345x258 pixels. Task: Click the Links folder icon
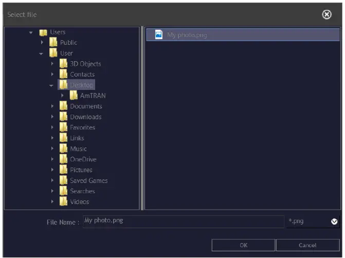pos(63,138)
